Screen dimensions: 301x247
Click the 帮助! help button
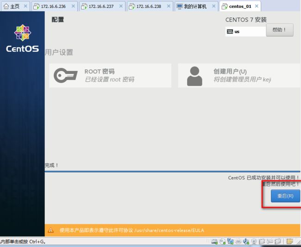(280, 30)
